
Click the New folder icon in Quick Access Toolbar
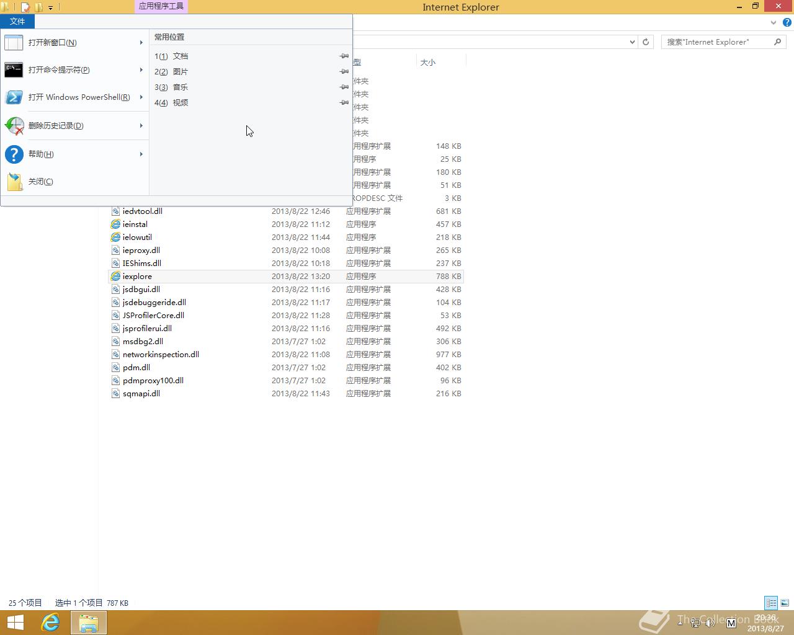(x=39, y=7)
